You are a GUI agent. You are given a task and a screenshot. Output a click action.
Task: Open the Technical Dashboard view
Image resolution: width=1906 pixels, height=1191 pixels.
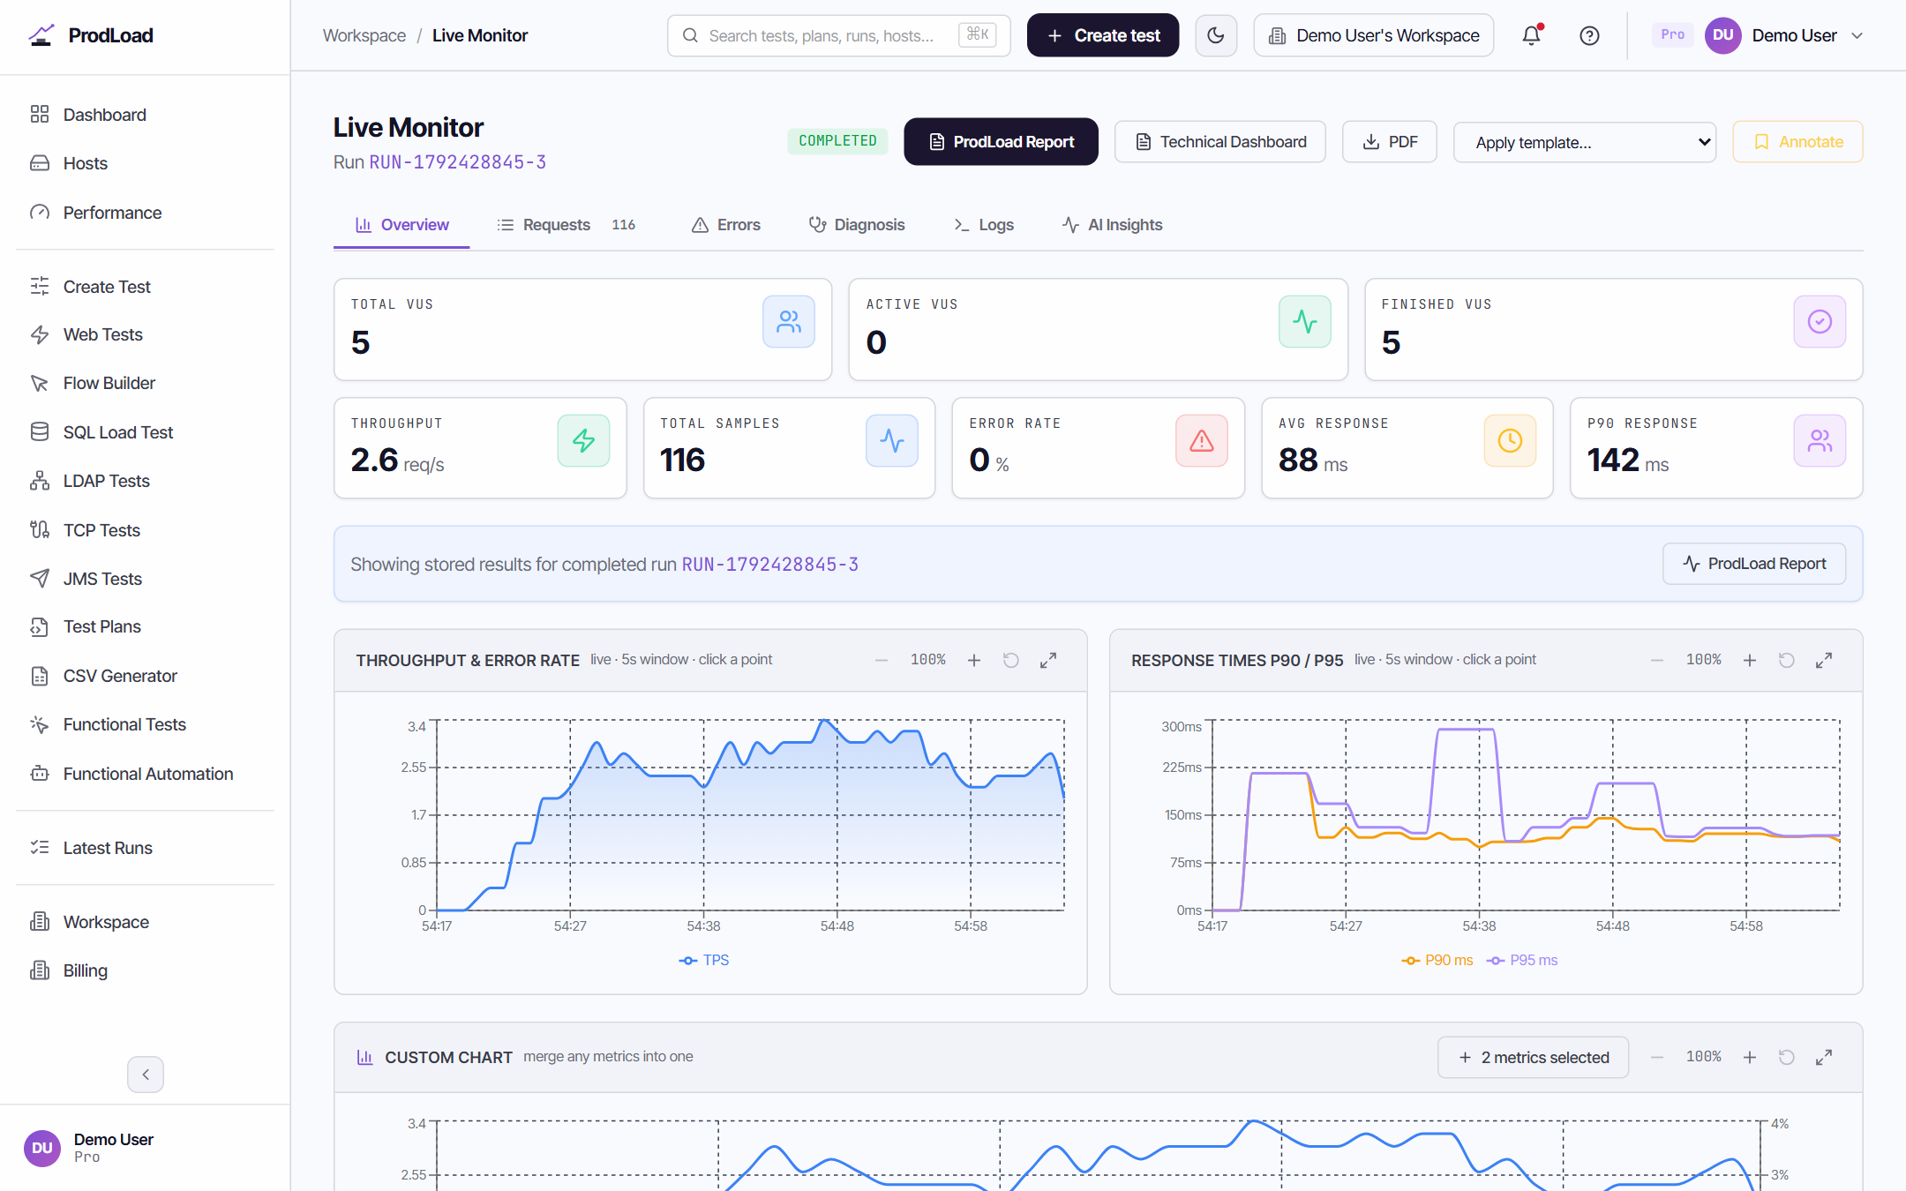tap(1220, 142)
